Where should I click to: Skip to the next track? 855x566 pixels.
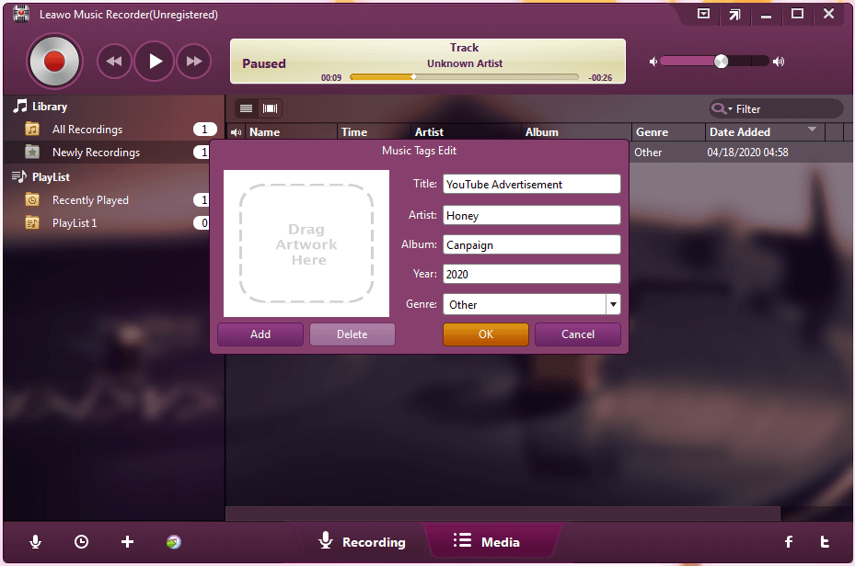pyautogui.click(x=194, y=62)
